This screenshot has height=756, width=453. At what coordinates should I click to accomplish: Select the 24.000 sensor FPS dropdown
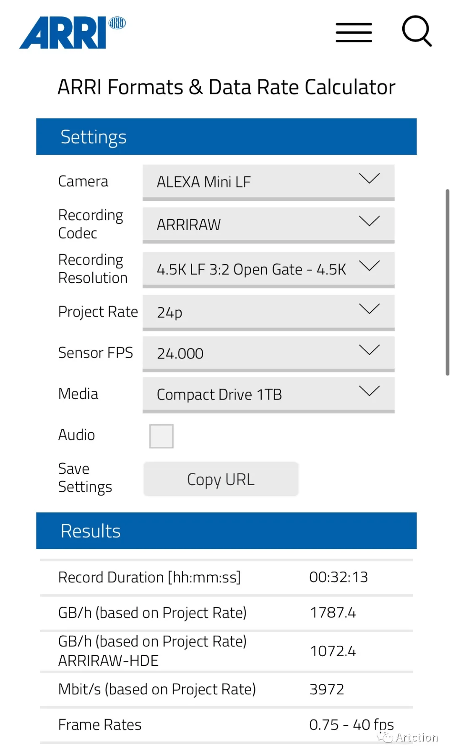coord(268,354)
